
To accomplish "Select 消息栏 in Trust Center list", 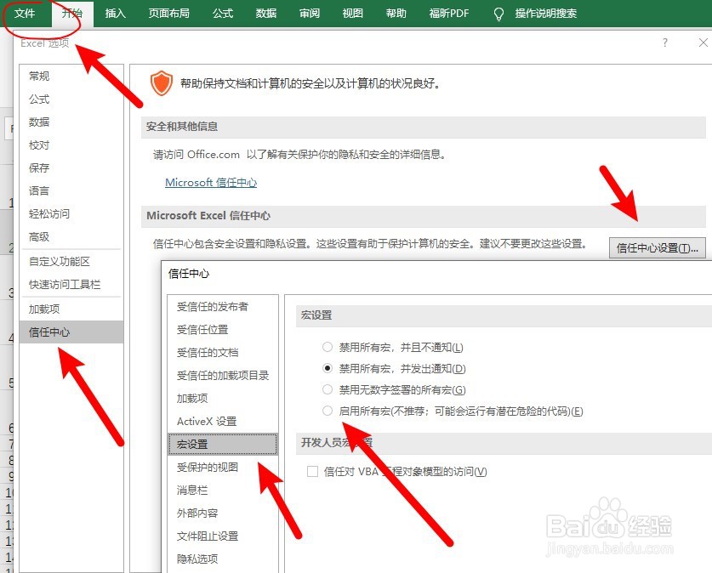I will (x=223, y=490).
